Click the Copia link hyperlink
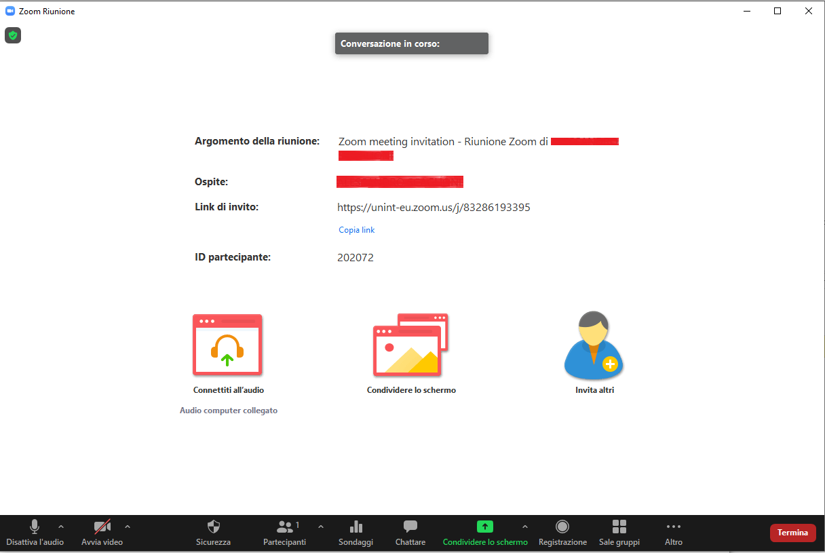Image resolution: width=825 pixels, height=553 pixels. [x=357, y=230]
